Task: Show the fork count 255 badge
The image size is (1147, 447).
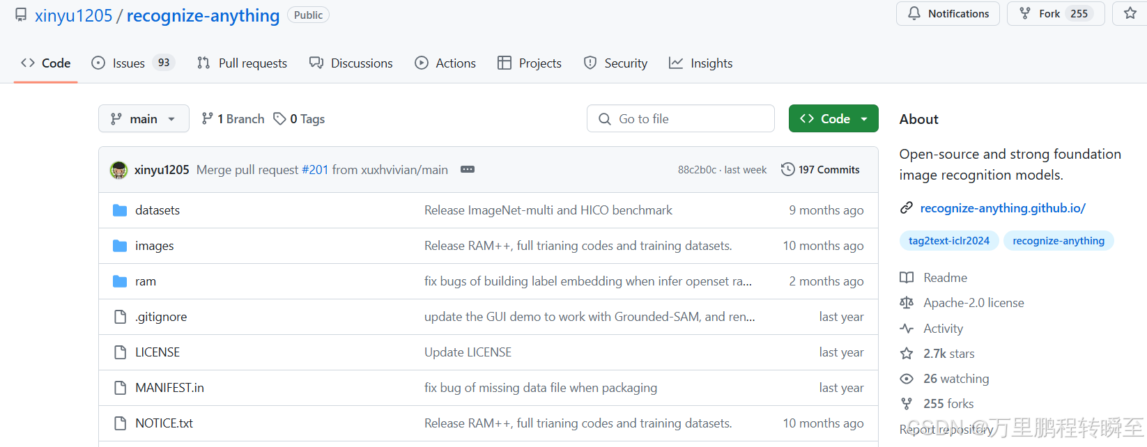Action: tap(1079, 14)
